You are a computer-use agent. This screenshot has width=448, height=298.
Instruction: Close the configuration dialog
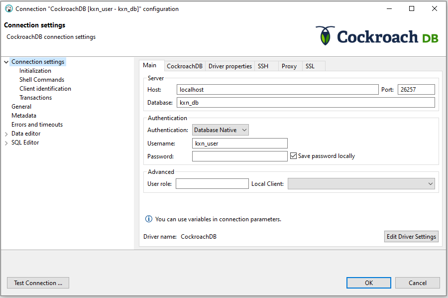point(434,9)
